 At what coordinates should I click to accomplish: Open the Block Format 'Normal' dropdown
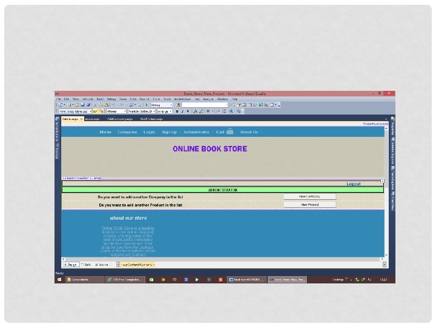pos(116,111)
